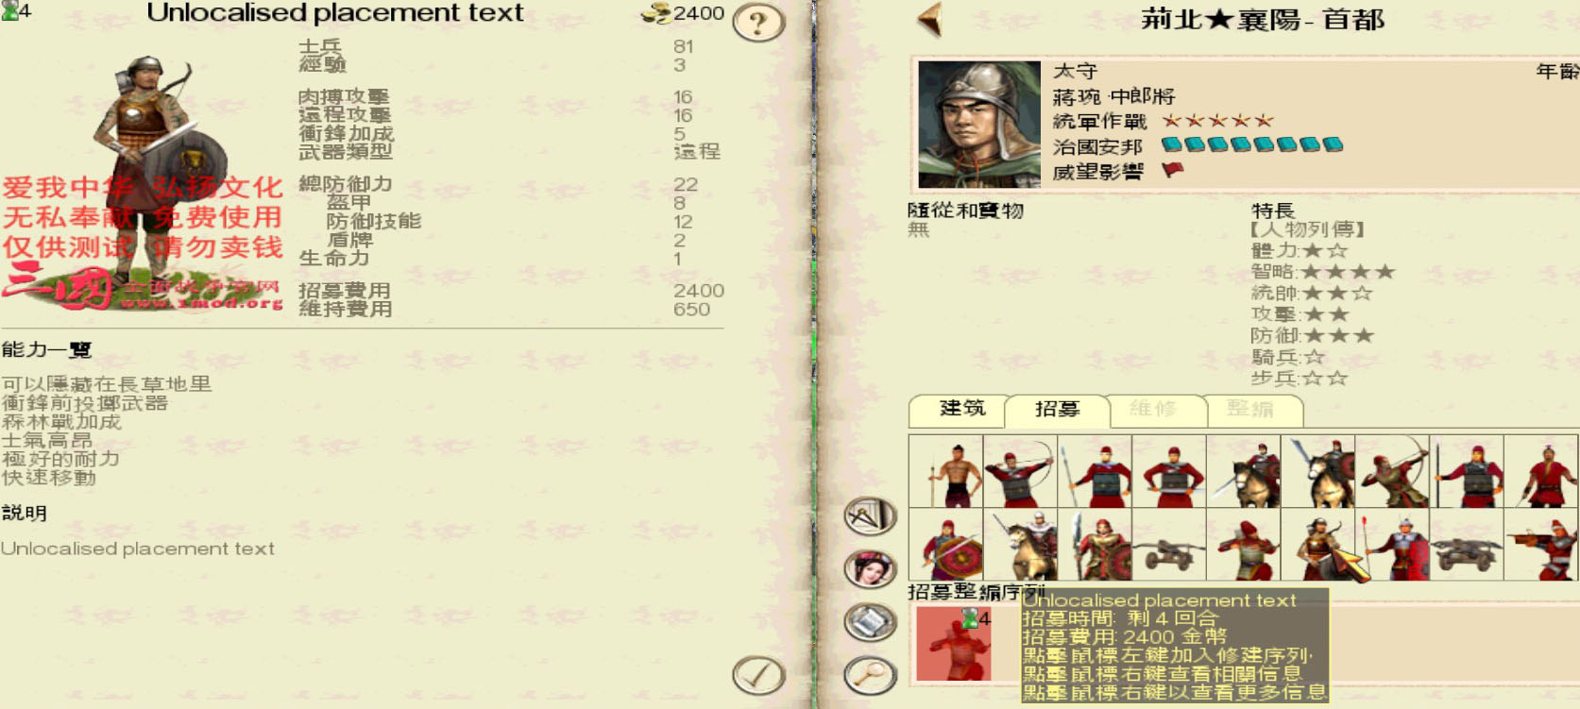Click the lady portrait advisor icon
This screenshot has height=709, width=1580.
point(870,568)
